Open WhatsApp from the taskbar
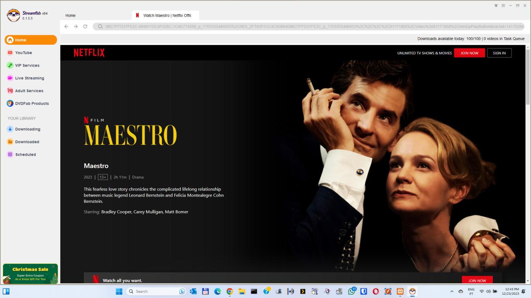Screen dimensions: 531x298 [x=351, y=291]
